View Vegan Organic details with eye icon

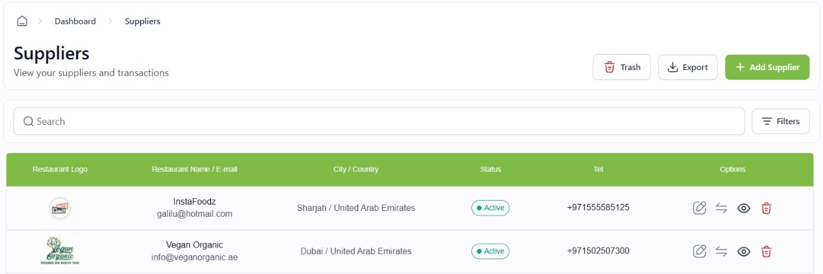744,251
